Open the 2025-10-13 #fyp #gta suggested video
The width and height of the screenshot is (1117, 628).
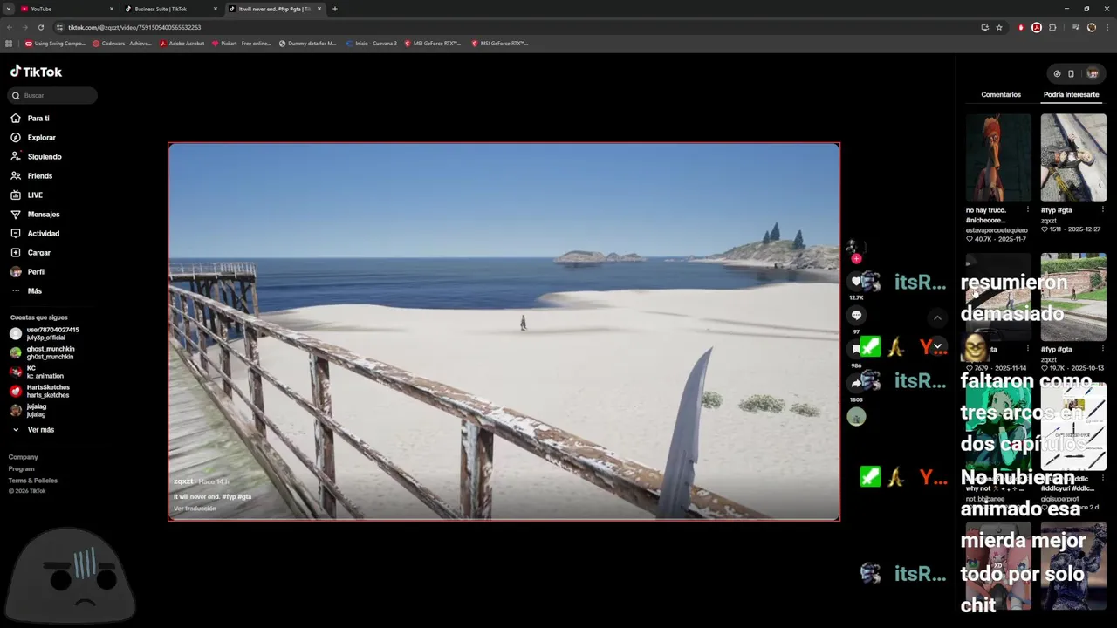pyautogui.click(x=1072, y=297)
